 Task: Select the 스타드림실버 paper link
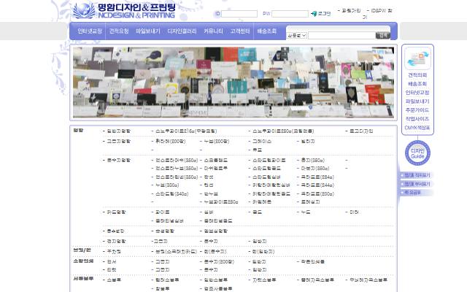tap(266, 177)
